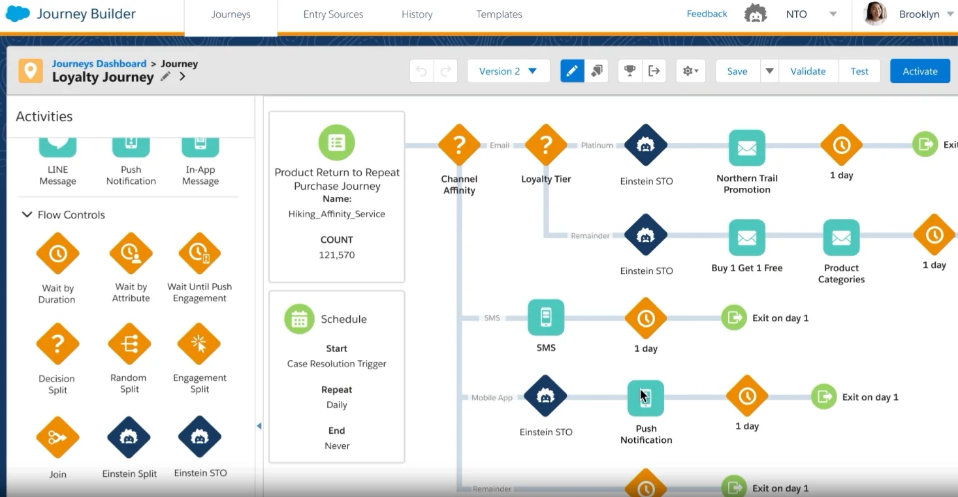Open the Version 2 dropdown

(x=508, y=71)
